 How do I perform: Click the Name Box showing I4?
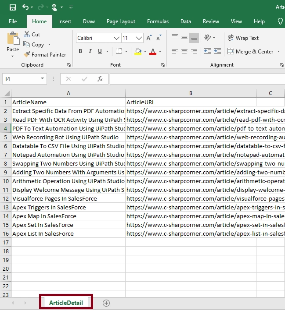pyautogui.click(x=21, y=79)
